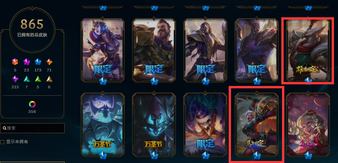Enable the 显示未拥有 checkbox

(2, 142)
